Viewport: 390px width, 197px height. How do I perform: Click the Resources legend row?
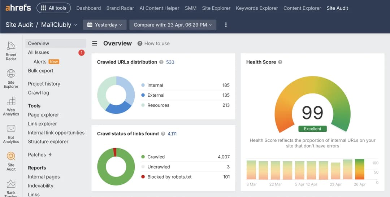185,105
